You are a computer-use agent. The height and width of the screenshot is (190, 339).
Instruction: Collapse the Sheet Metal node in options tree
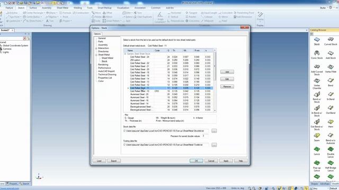(96, 55)
